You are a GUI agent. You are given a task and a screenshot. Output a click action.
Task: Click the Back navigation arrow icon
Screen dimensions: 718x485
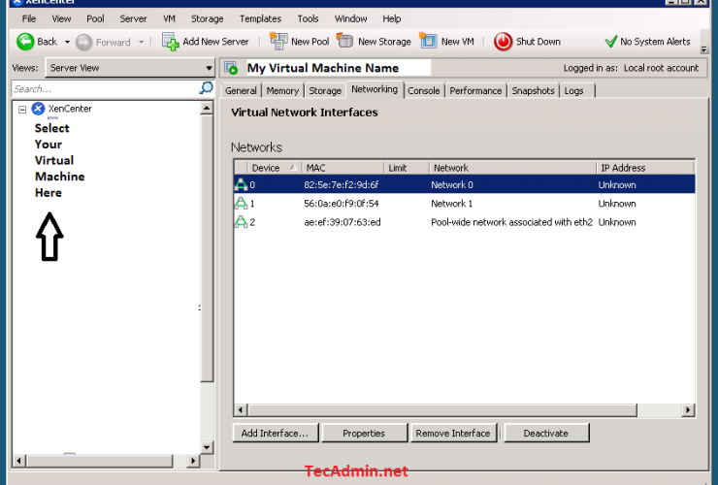click(25, 42)
